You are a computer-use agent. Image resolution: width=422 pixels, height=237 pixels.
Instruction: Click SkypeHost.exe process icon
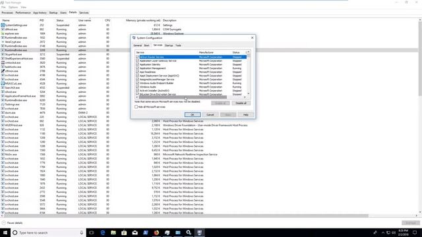[3, 54]
